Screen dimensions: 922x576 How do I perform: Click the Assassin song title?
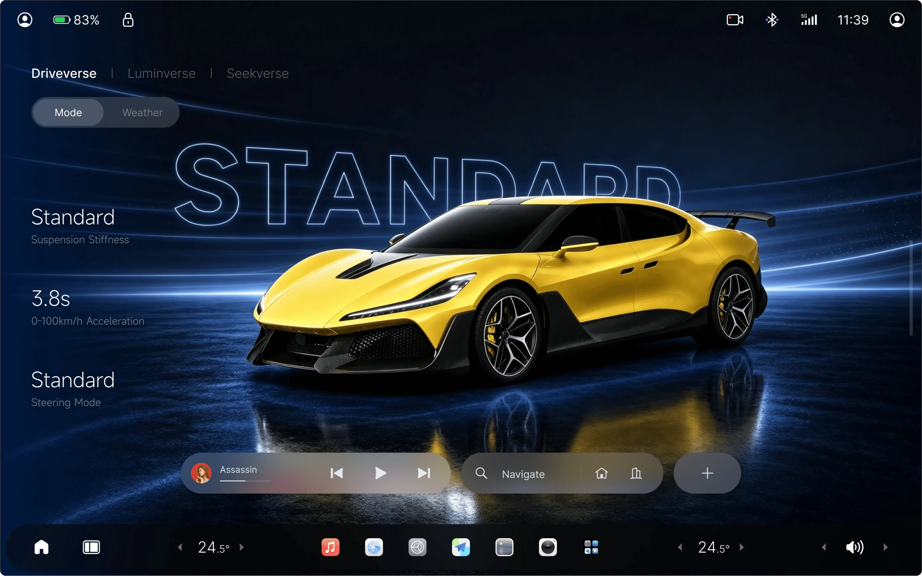tap(239, 470)
